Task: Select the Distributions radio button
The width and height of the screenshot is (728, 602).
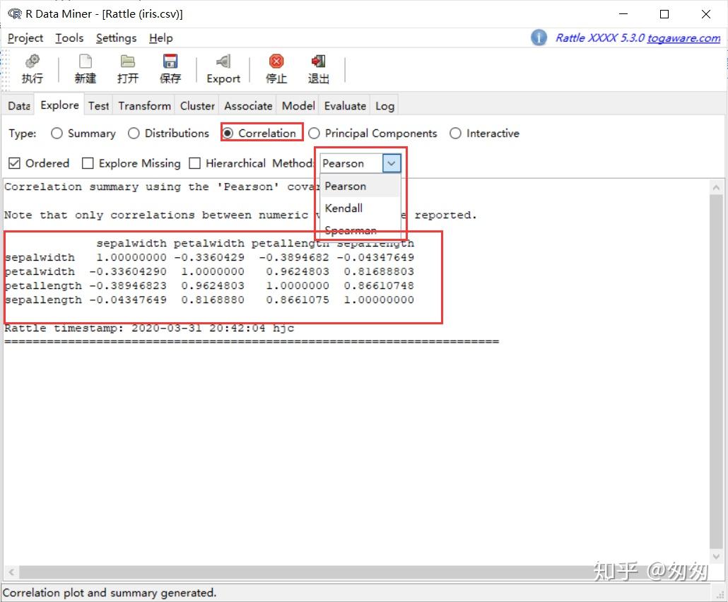Action: pyautogui.click(x=134, y=134)
